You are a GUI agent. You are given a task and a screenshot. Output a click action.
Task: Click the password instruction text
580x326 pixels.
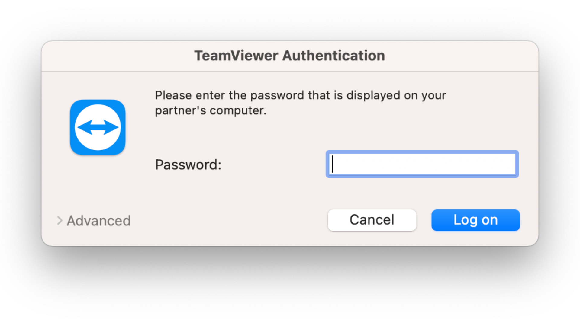click(300, 103)
